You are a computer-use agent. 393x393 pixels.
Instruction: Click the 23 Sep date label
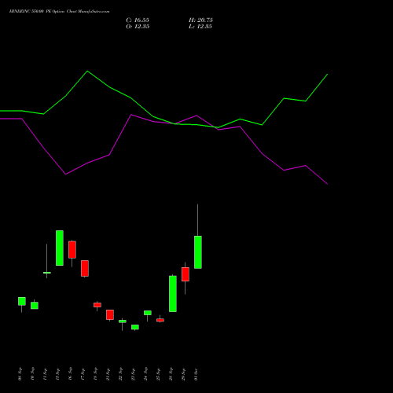pyautogui.click(x=134, y=374)
